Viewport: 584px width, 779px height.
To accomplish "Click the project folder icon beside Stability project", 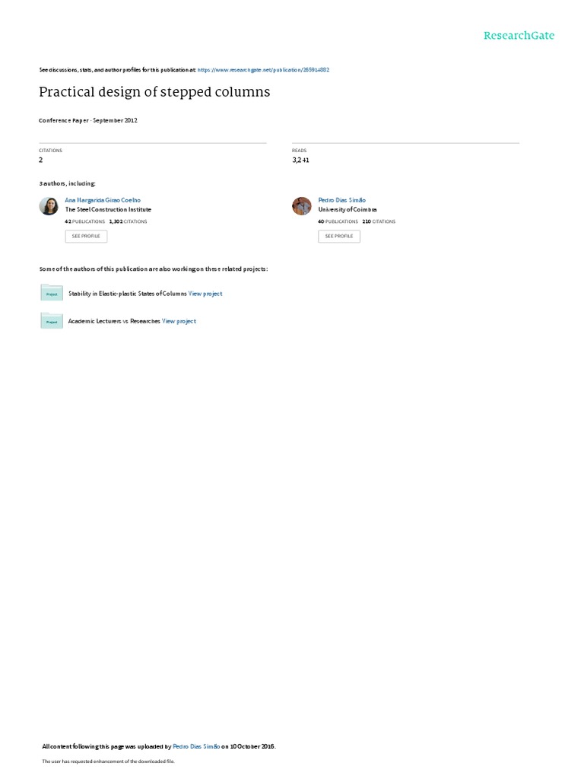I will [x=52, y=293].
